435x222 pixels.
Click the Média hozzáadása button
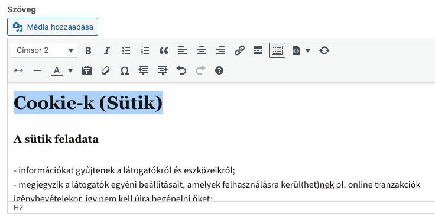tap(53, 27)
